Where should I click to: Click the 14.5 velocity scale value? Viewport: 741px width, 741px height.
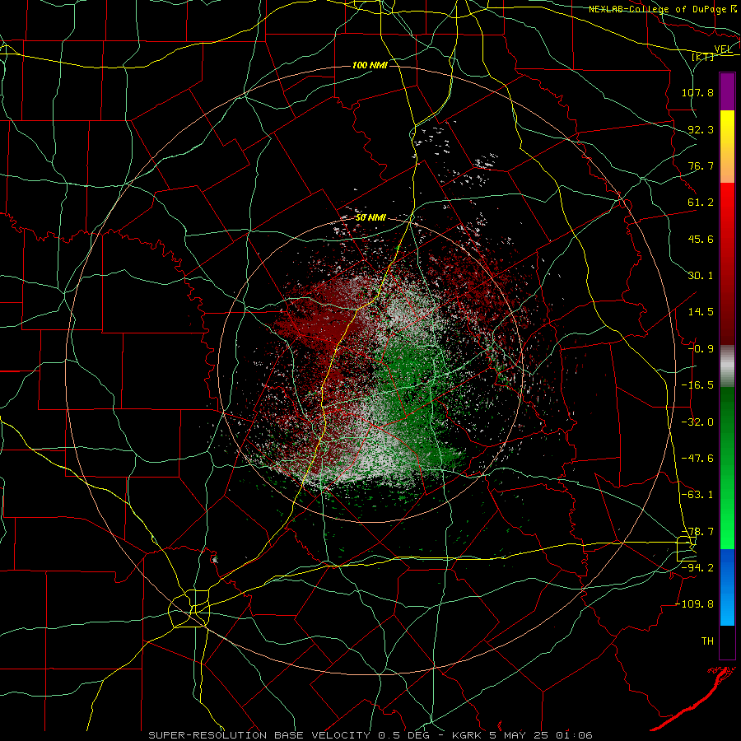701,312
